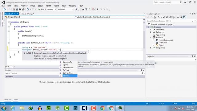Toggle a bookmark with the toolbar icon
Screen dimensions: 197x111
pos(98,10)
